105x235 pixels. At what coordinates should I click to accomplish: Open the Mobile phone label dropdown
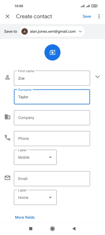point(35,157)
